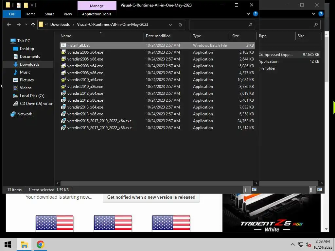Switch to the Share ribbon tab
The image size is (335, 251).
49,14
